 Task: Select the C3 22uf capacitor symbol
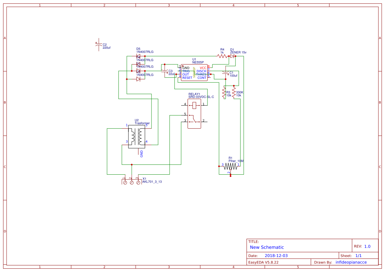[x=165, y=71]
